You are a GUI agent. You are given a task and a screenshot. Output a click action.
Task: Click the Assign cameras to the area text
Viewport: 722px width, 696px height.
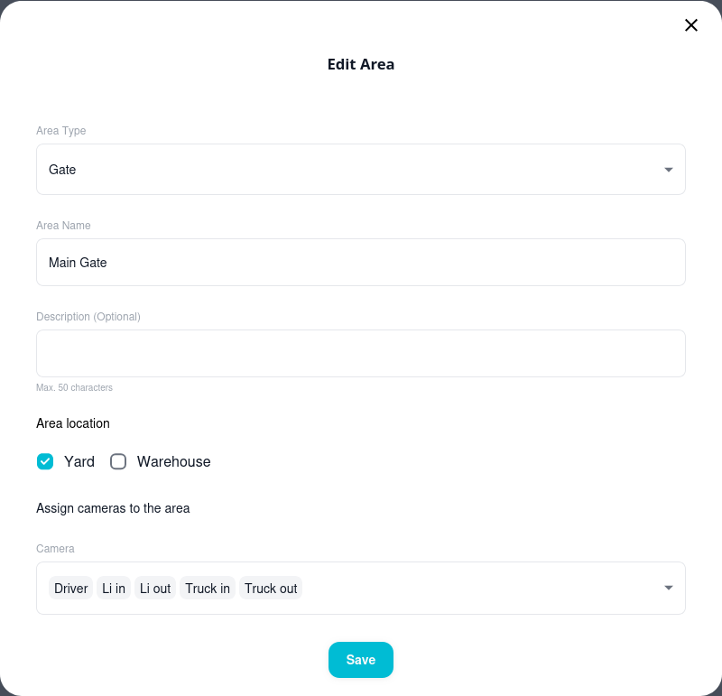pyautogui.click(x=113, y=508)
